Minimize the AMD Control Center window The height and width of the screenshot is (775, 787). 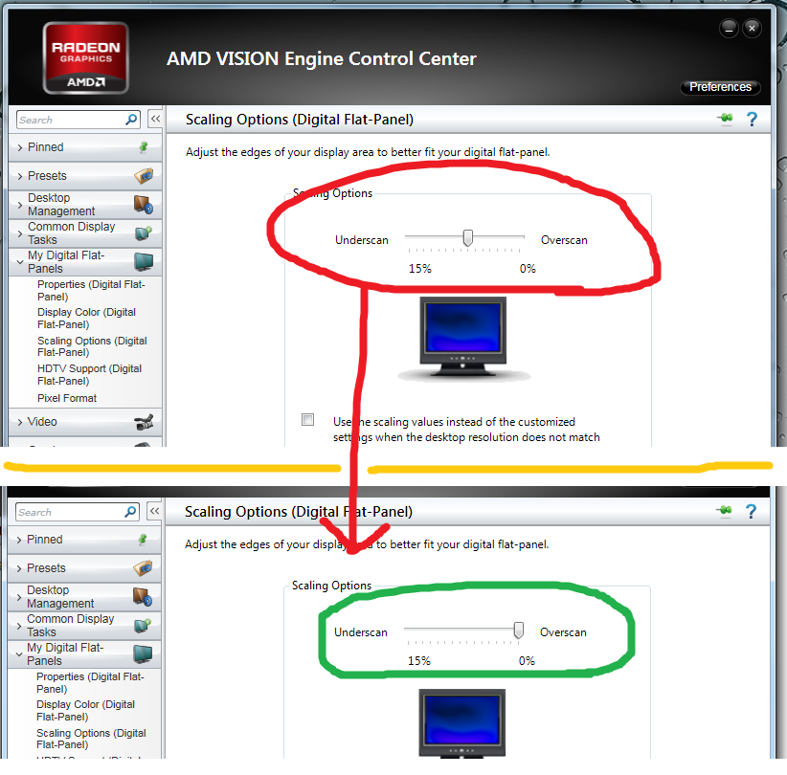pyautogui.click(x=729, y=29)
